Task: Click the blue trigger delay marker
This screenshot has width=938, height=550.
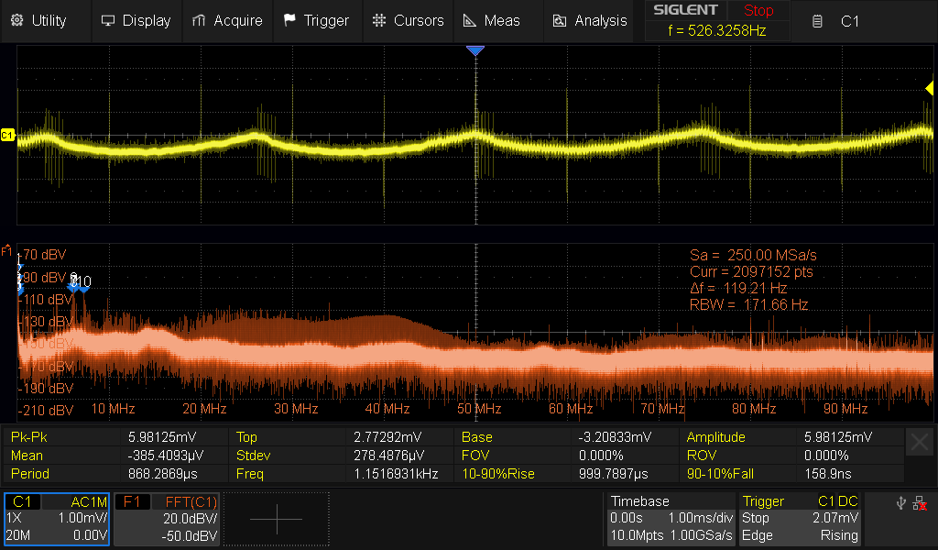Action: click(474, 51)
